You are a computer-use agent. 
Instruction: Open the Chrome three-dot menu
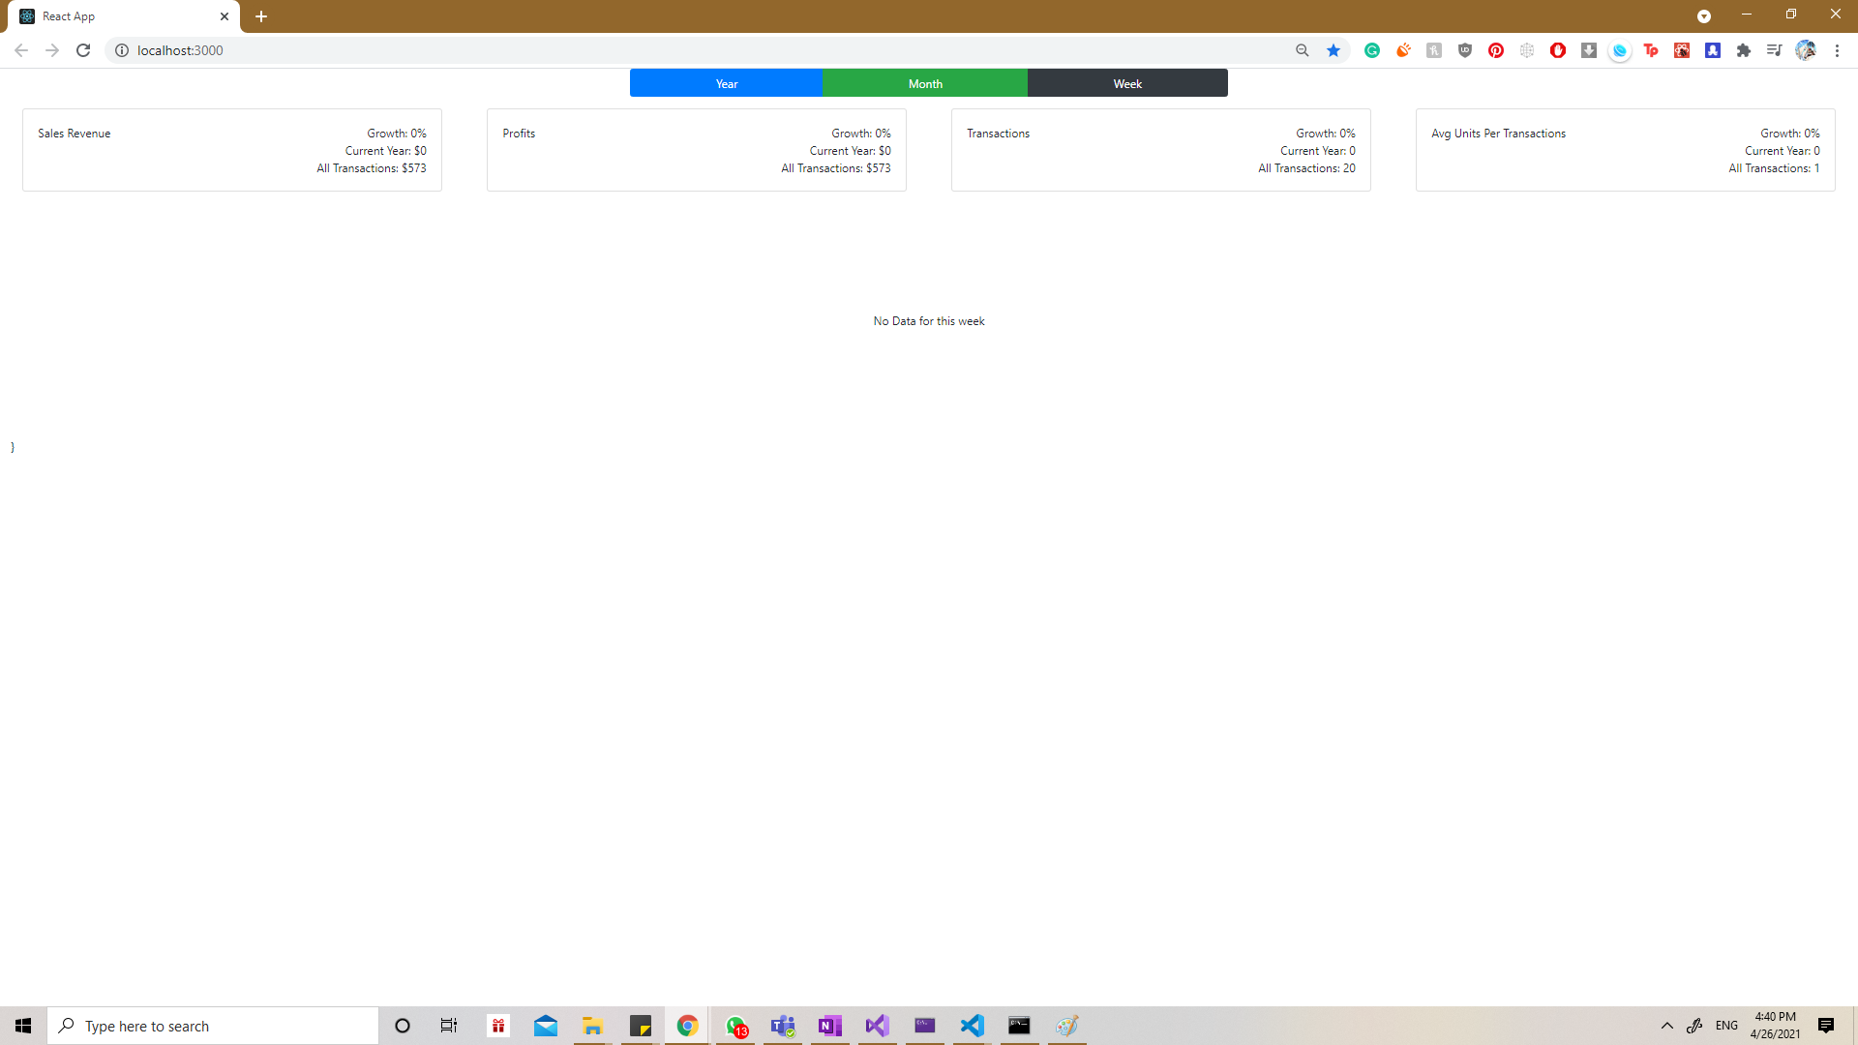click(x=1837, y=50)
